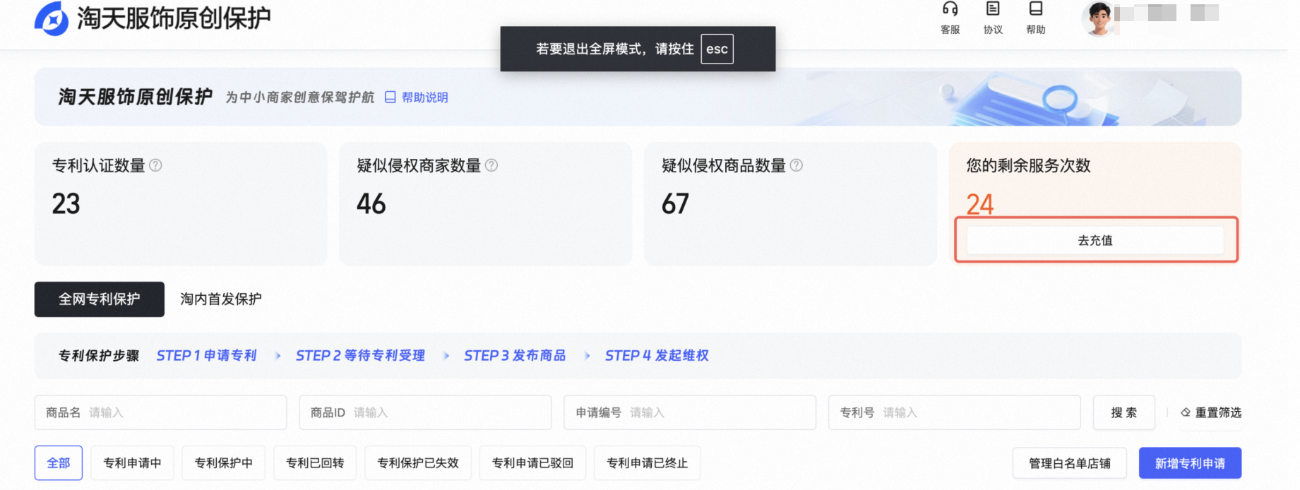This screenshot has height=490, width=1300.
Task: Focus the 商品ID input field
Action: (x=425, y=412)
